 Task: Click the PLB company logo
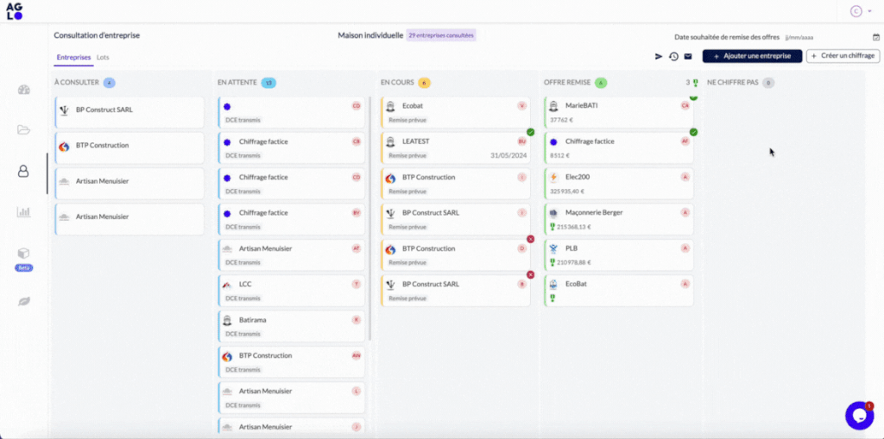click(x=553, y=248)
